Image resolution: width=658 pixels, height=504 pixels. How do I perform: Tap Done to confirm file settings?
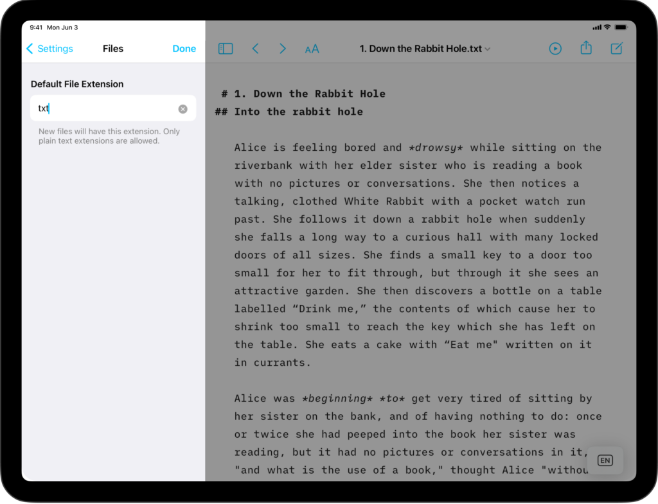click(x=184, y=48)
